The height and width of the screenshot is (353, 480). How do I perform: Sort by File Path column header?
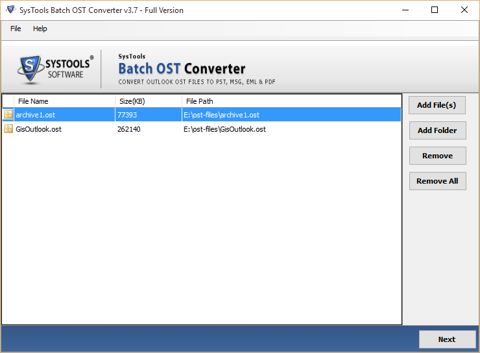point(291,101)
